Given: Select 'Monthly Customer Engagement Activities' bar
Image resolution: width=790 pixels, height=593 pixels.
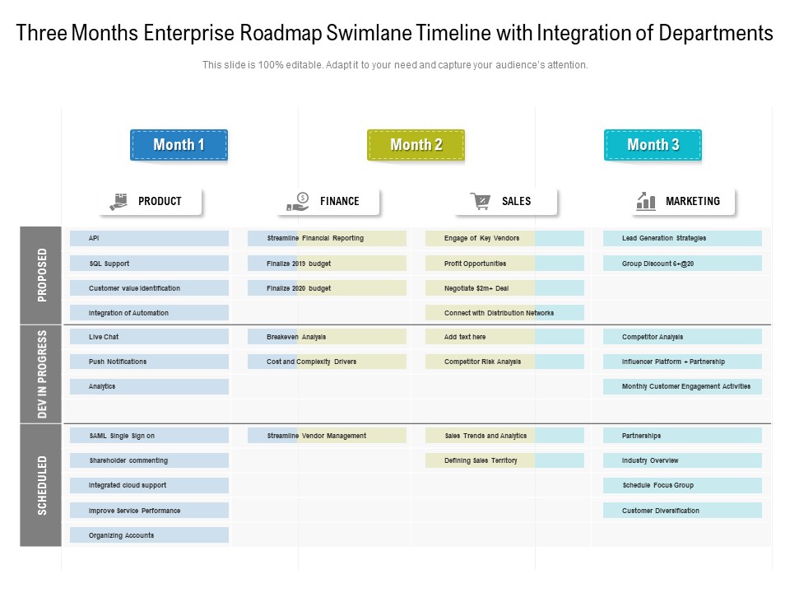Looking at the screenshot, I should [x=683, y=386].
